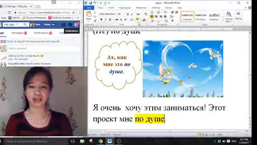Expand the Styles gallery More arrow
The width and height of the screenshot is (257, 145).
click(223, 21)
